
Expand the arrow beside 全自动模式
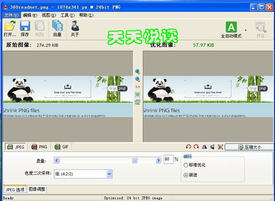point(246,30)
